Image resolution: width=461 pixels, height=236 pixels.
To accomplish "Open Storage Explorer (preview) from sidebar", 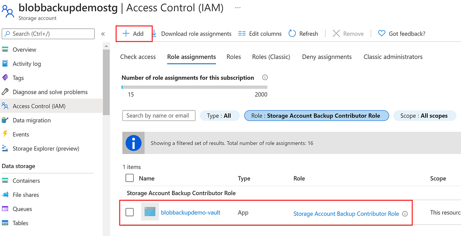I will pos(46,148).
